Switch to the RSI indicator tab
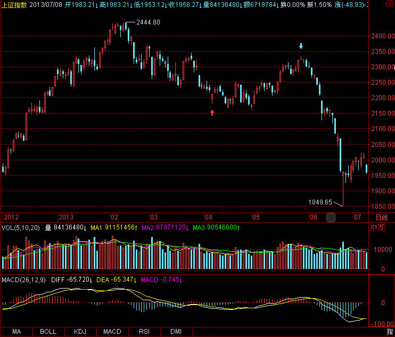This screenshot has height=337, width=395. (144, 332)
